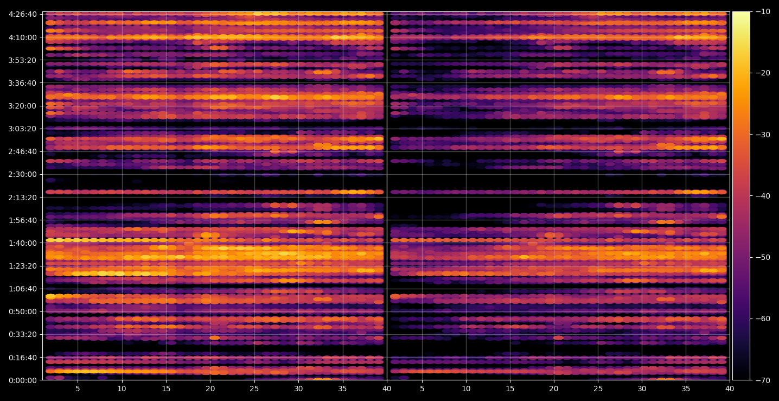Select the 1:40:00 y-axis tick label
The image size is (779, 401).
tap(22, 243)
